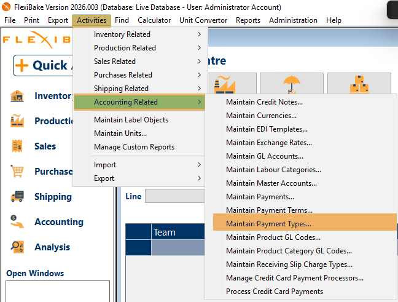Viewport: 398px width, 302px height.
Task: Expand the Import submenu arrow
Action: (199, 165)
